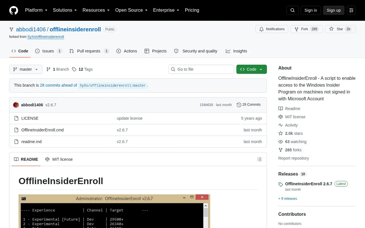This screenshot has height=228, width=365.
Task: Open the readme.md file
Action: (31, 142)
